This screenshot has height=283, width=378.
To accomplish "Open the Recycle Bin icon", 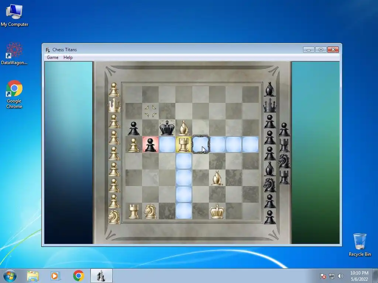I will [360, 245].
